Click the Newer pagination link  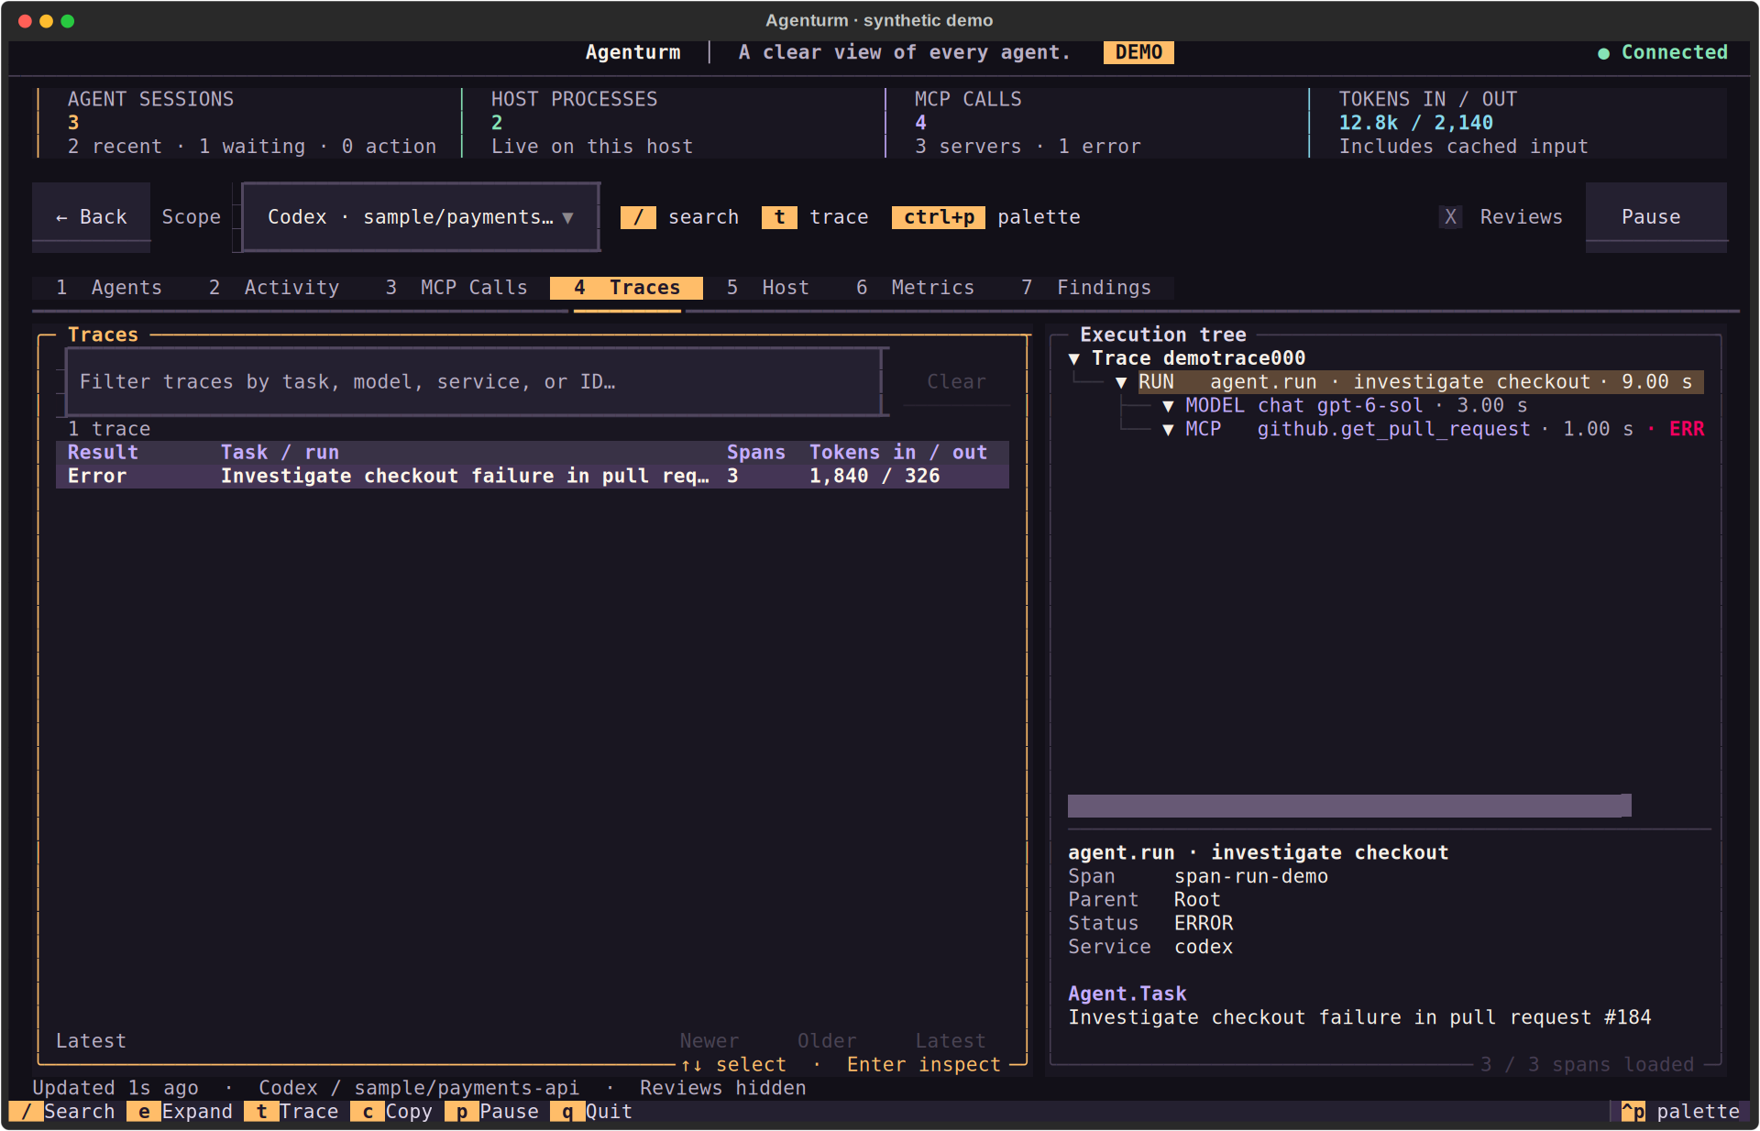[709, 1041]
